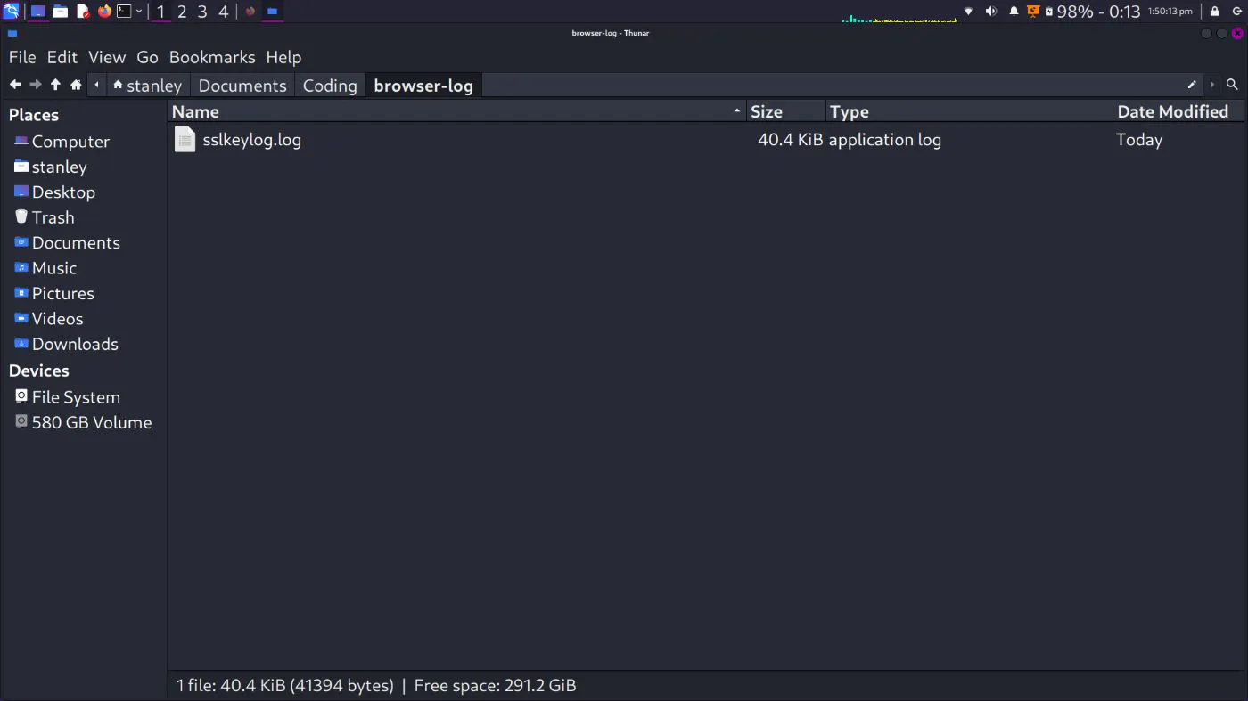Open the Kali applications menu
1248x701 pixels.
click(x=12, y=11)
